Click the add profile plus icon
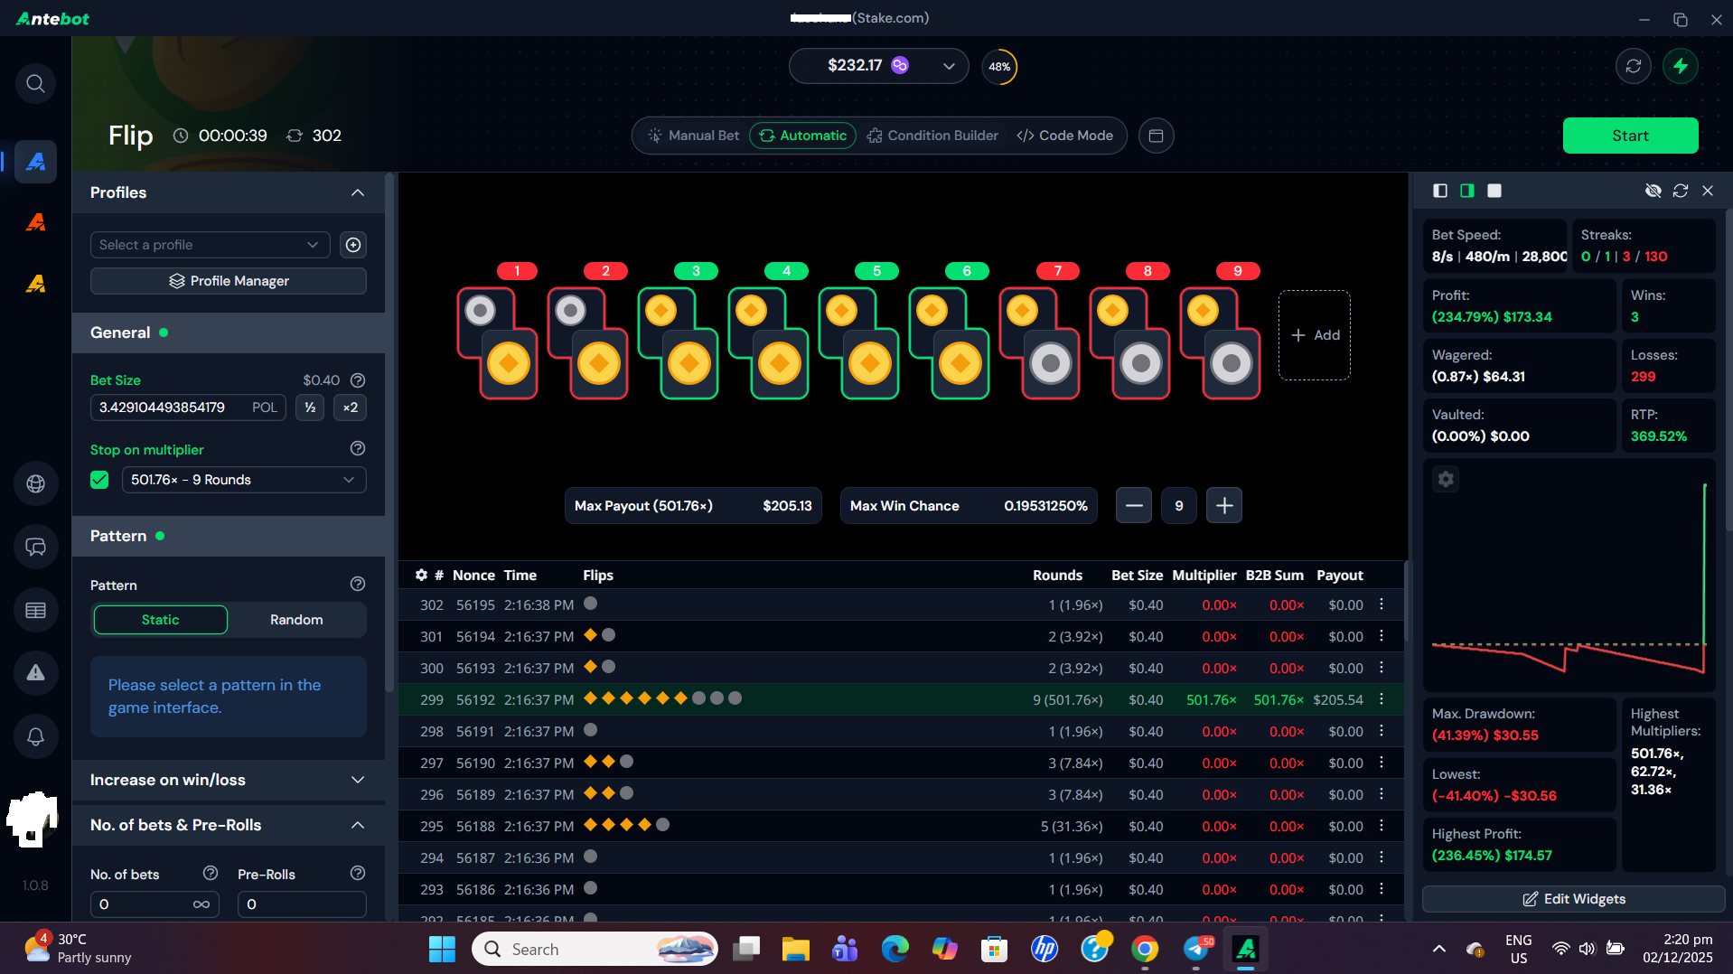1733x974 pixels. point(353,245)
